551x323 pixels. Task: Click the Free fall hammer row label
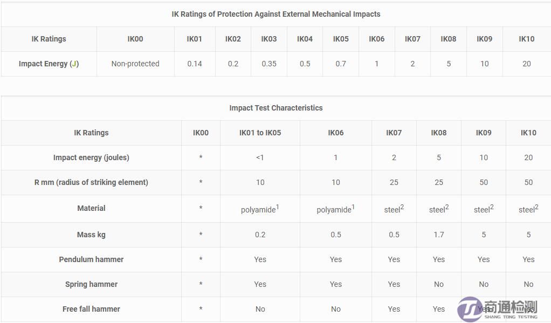[x=91, y=309]
